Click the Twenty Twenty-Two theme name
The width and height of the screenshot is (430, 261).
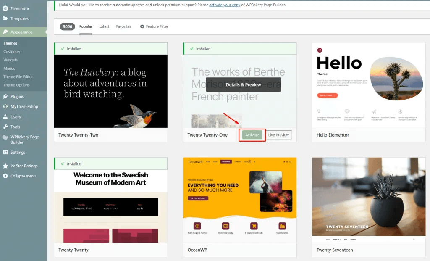79,135
